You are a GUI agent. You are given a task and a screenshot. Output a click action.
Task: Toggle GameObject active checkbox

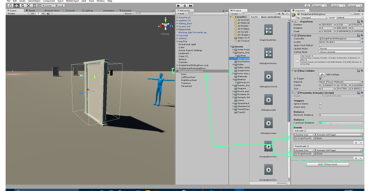click(299, 14)
